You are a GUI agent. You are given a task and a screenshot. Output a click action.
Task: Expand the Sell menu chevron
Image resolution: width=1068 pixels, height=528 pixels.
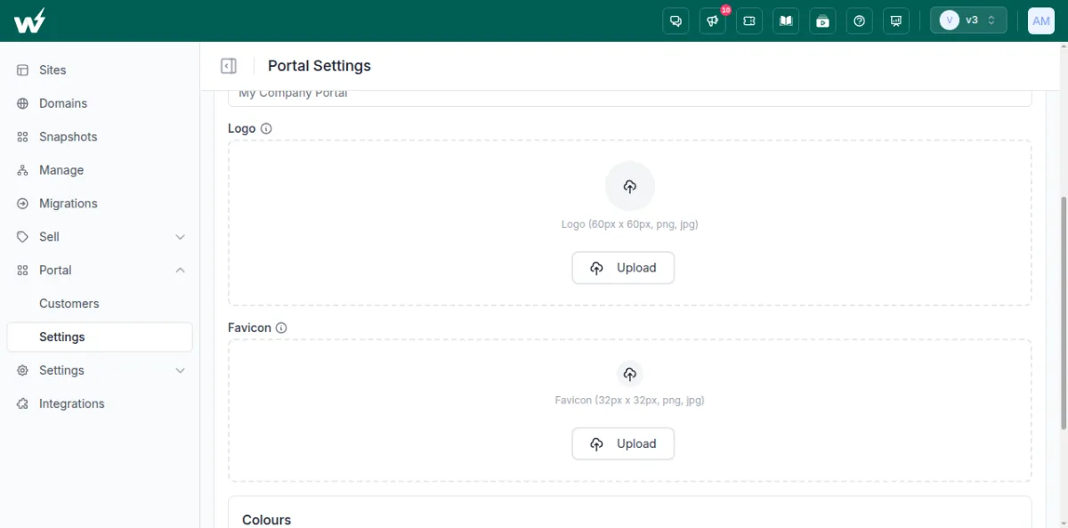181,237
